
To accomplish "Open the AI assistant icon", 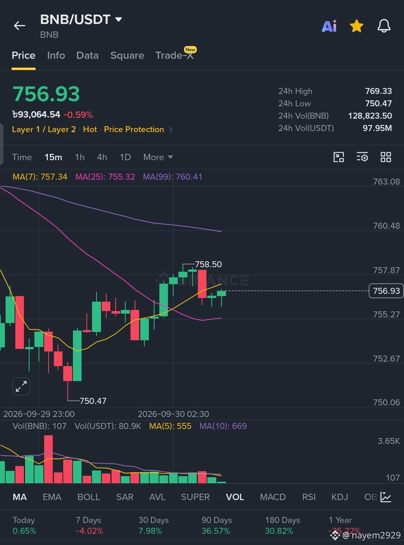I will (329, 26).
